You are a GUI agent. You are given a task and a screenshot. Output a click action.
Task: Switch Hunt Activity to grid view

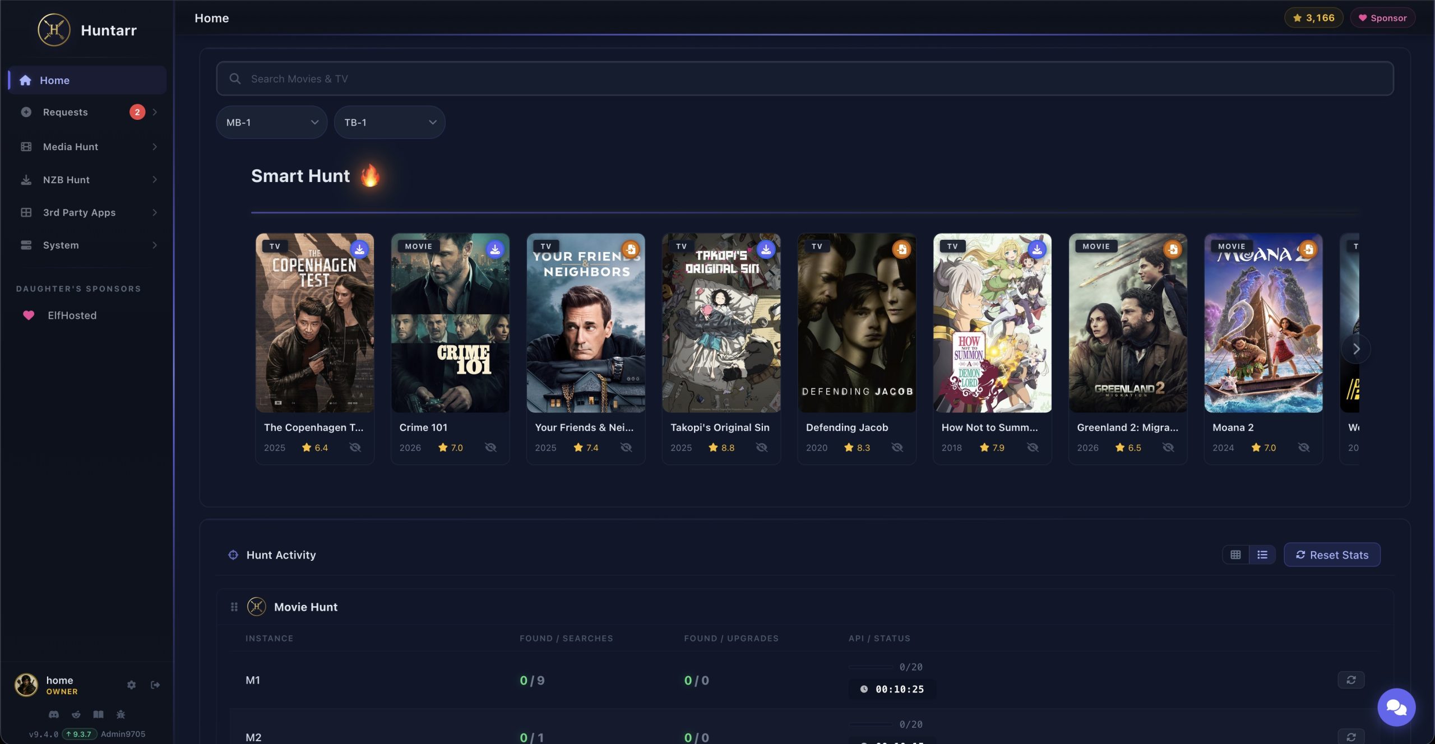[1235, 555]
